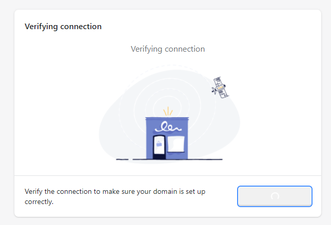
Task: Click the blue storefront building
Action: point(167,138)
